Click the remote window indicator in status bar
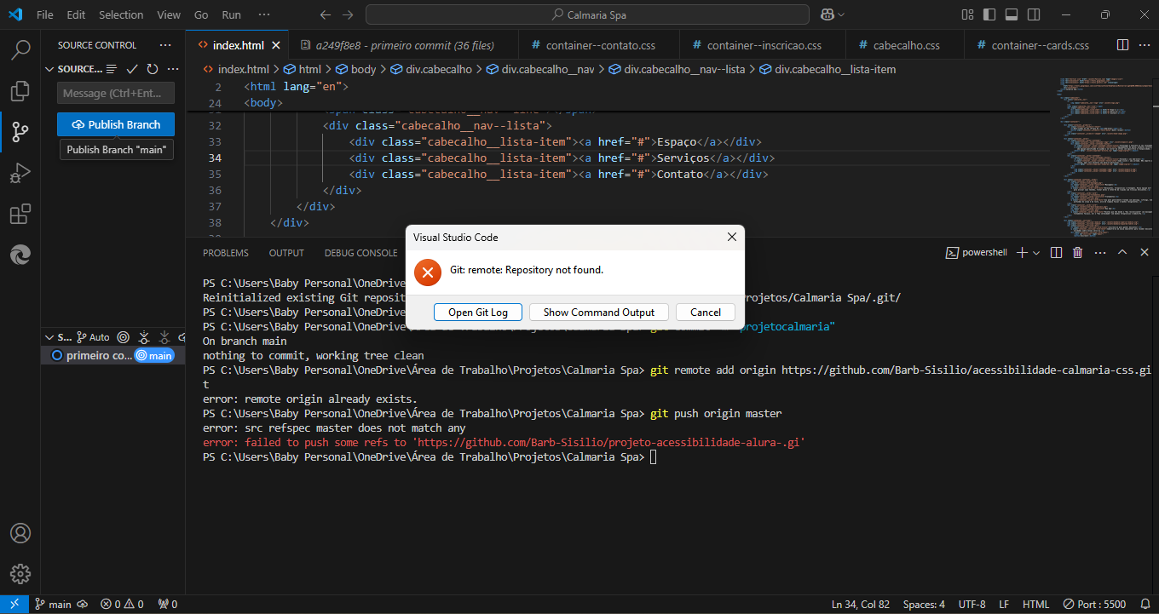Screen dimensions: 1159x614 14,605
